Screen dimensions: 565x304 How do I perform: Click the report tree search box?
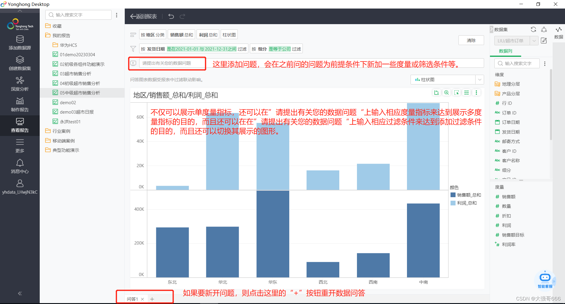click(78, 15)
